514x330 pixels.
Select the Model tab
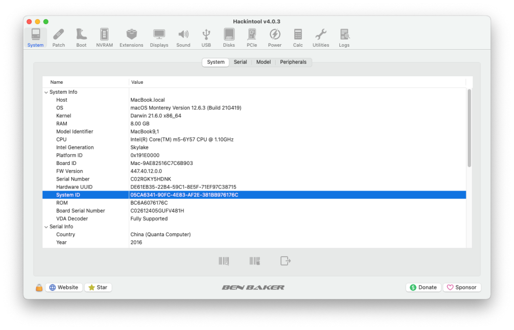point(264,62)
